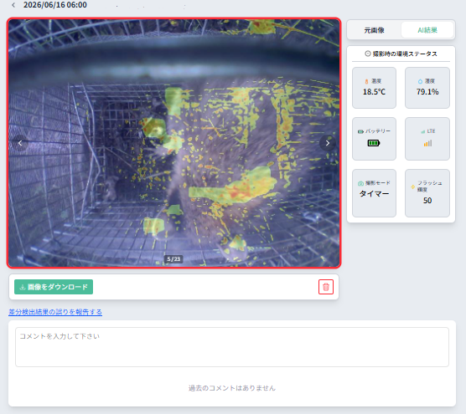
Task: Go back using the arrow beside the date
Action: (13, 5)
